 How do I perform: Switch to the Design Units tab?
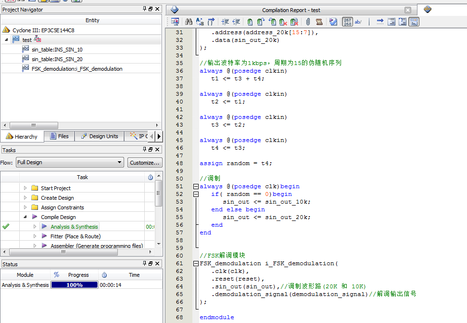point(99,136)
